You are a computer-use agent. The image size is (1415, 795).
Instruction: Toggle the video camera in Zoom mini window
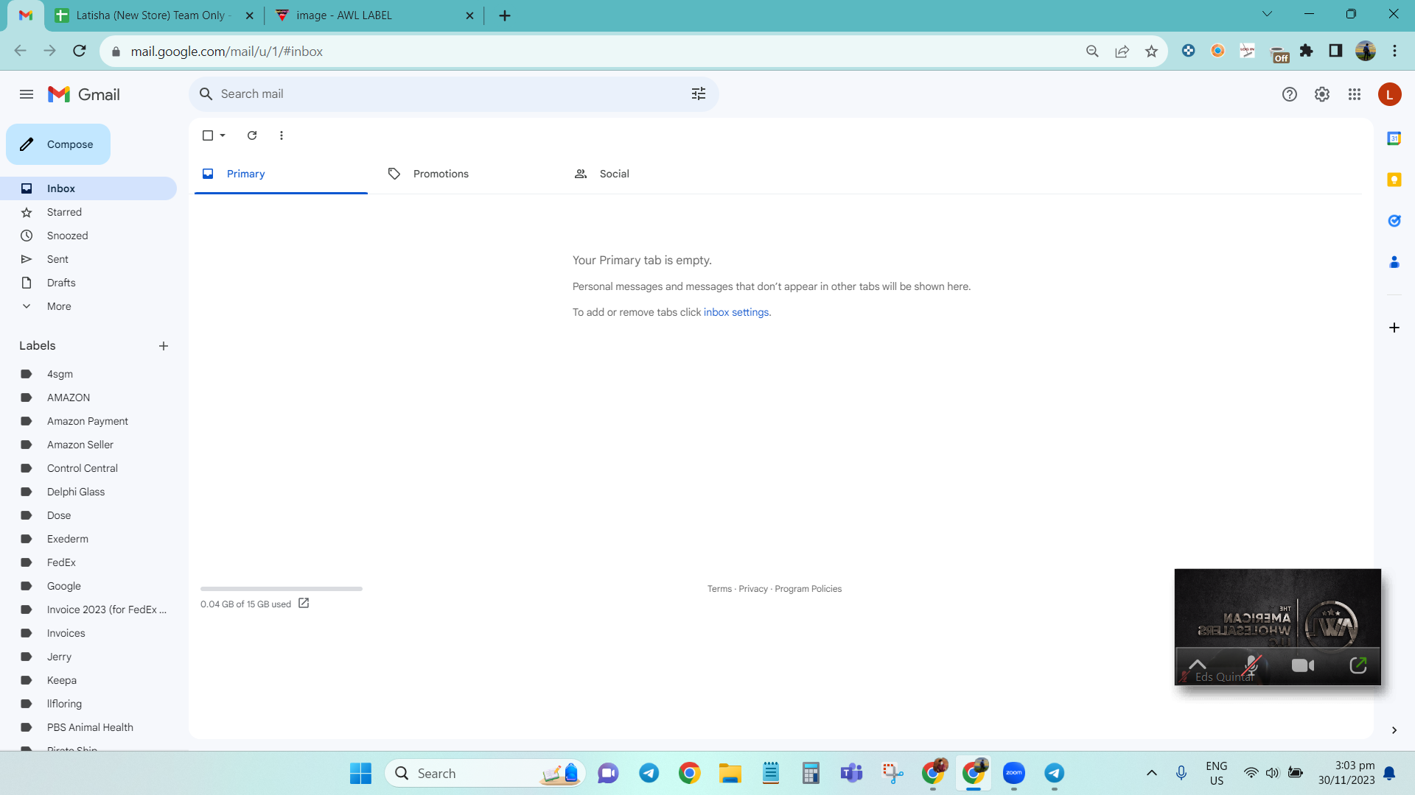(1303, 665)
